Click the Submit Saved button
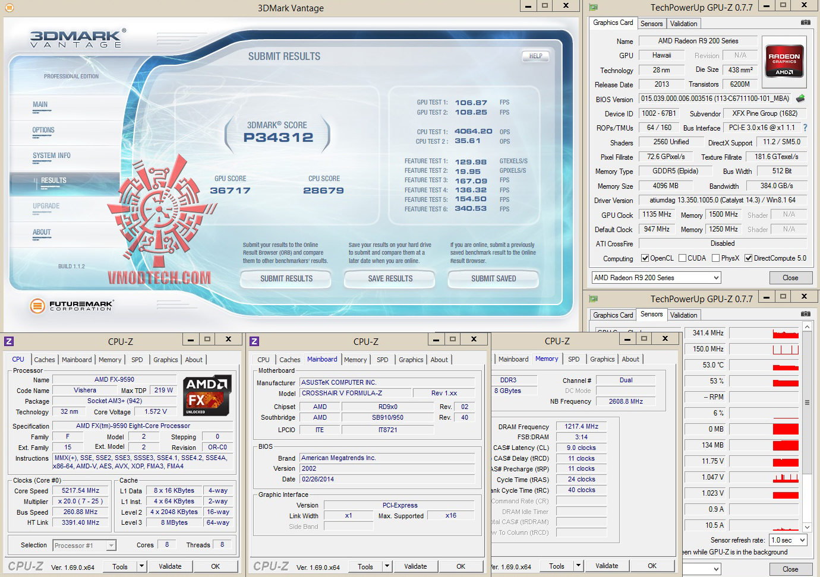Screen dimensions: 820x577 tap(494, 278)
